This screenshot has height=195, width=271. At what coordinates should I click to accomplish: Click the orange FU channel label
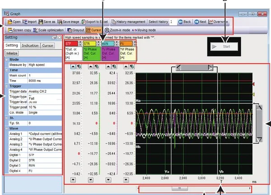[126, 43]
